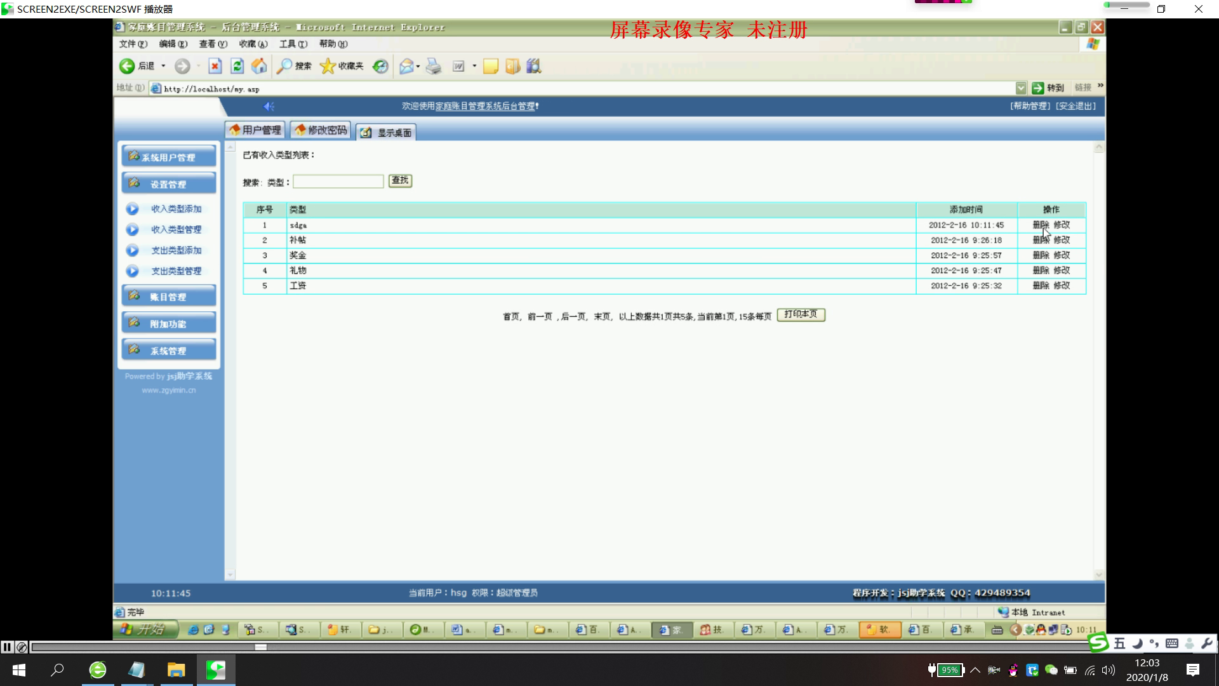Viewport: 1219px width, 686px height.
Task: Click the 末页 pagination link
Action: tap(602, 316)
